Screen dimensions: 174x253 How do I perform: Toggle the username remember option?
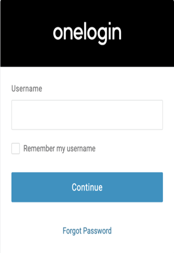[x=16, y=149]
